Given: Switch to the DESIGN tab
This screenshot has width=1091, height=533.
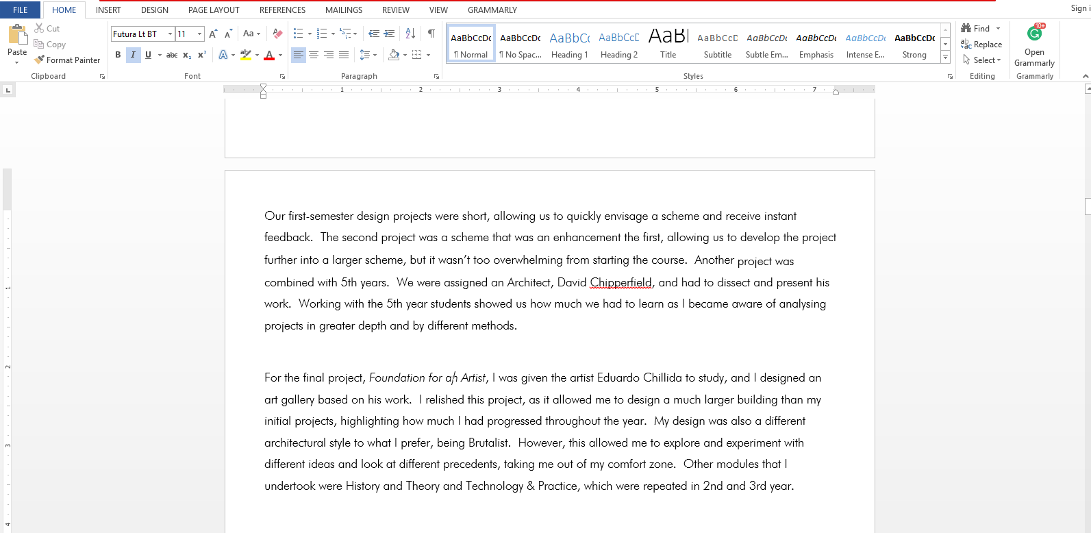Looking at the screenshot, I should pyautogui.click(x=155, y=10).
